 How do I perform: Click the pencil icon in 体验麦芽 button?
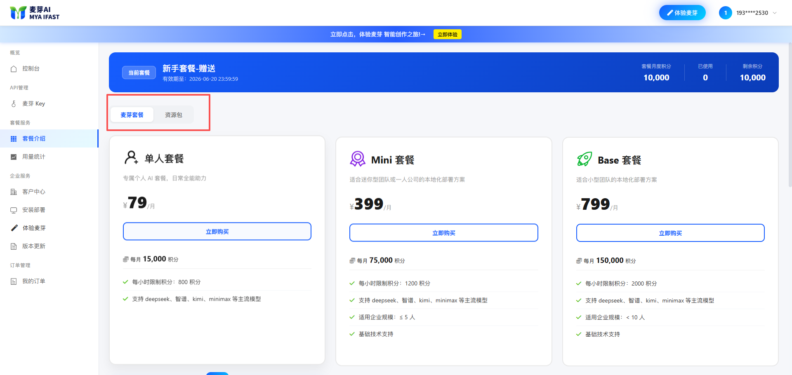(x=670, y=13)
